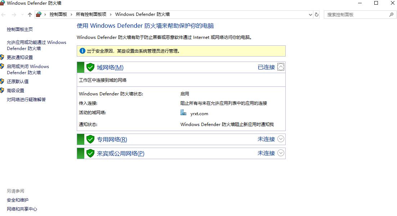Click 通知状态 value text
The width and height of the screenshot is (397, 216).
coord(227,125)
